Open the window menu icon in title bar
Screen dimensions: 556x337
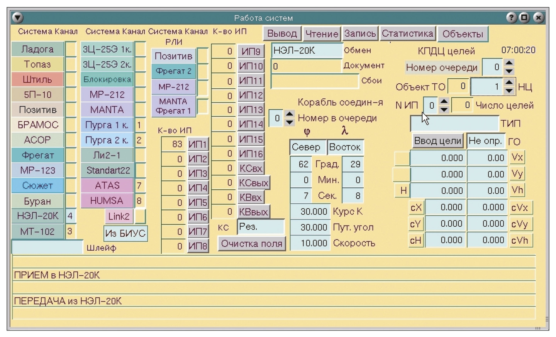tap(18, 18)
